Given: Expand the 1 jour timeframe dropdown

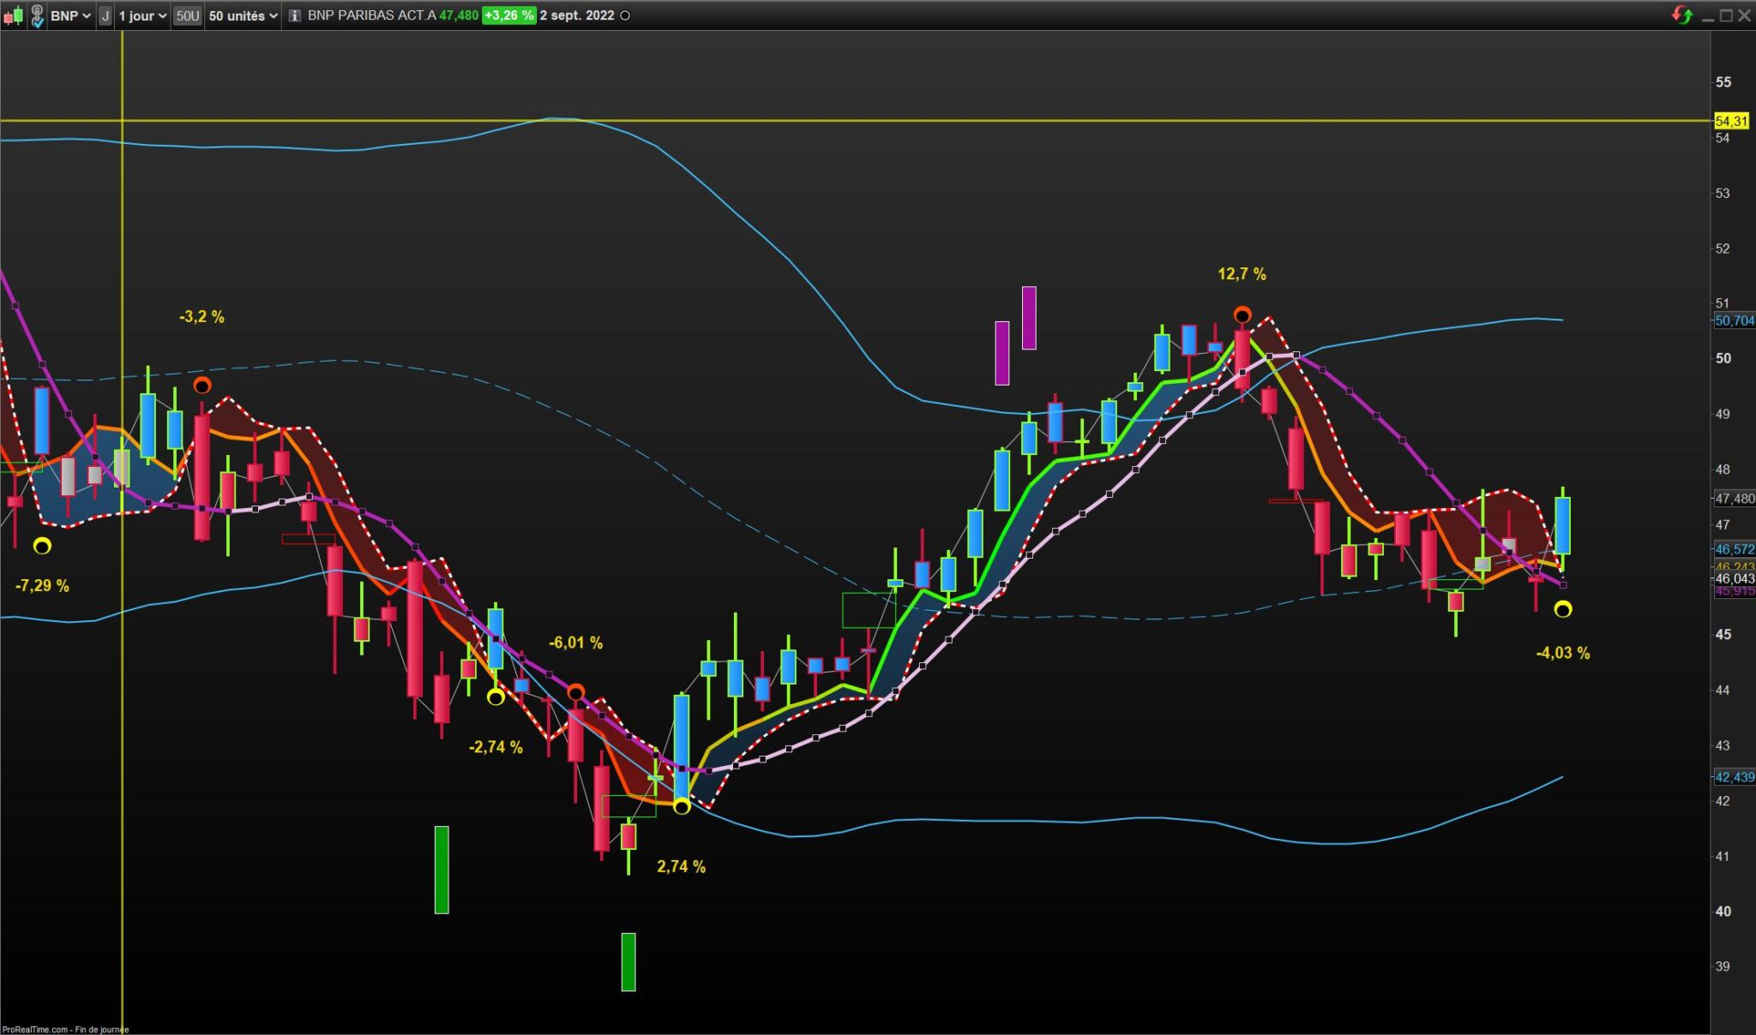Looking at the screenshot, I should [142, 15].
